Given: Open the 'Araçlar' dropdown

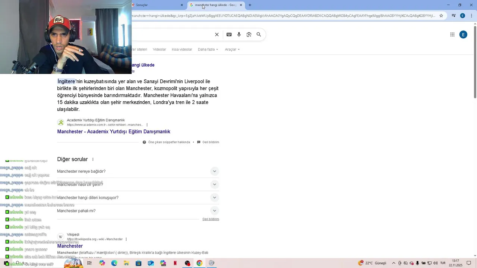Looking at the screenshot, I should coord(232,50).
